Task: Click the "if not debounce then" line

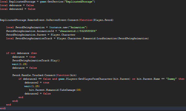Action: point(22,53)
